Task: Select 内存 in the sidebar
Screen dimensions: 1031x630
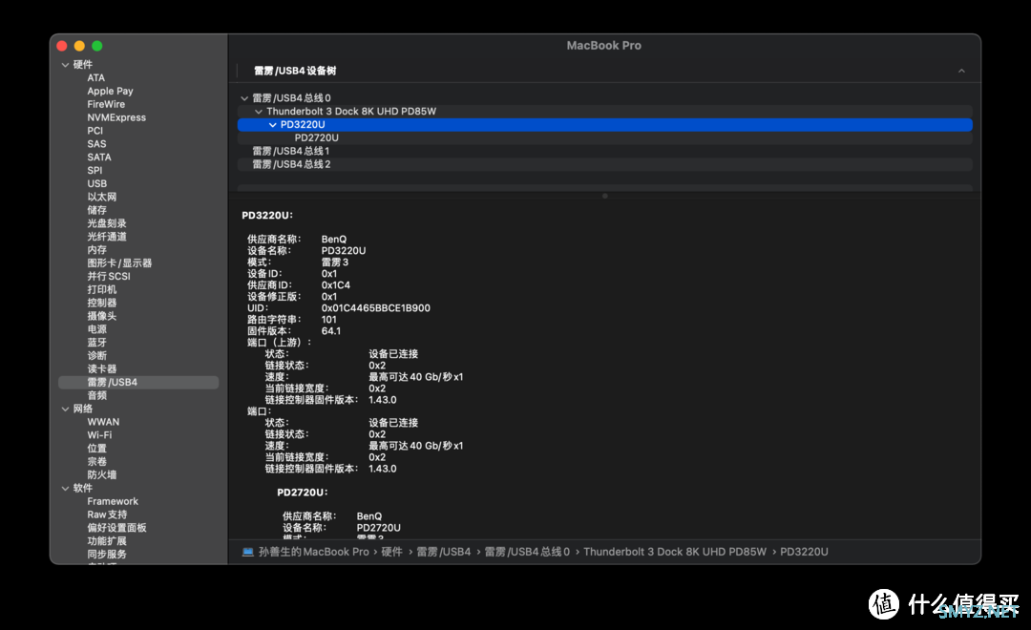Action: pyautogui.click(x=96, y=249)
